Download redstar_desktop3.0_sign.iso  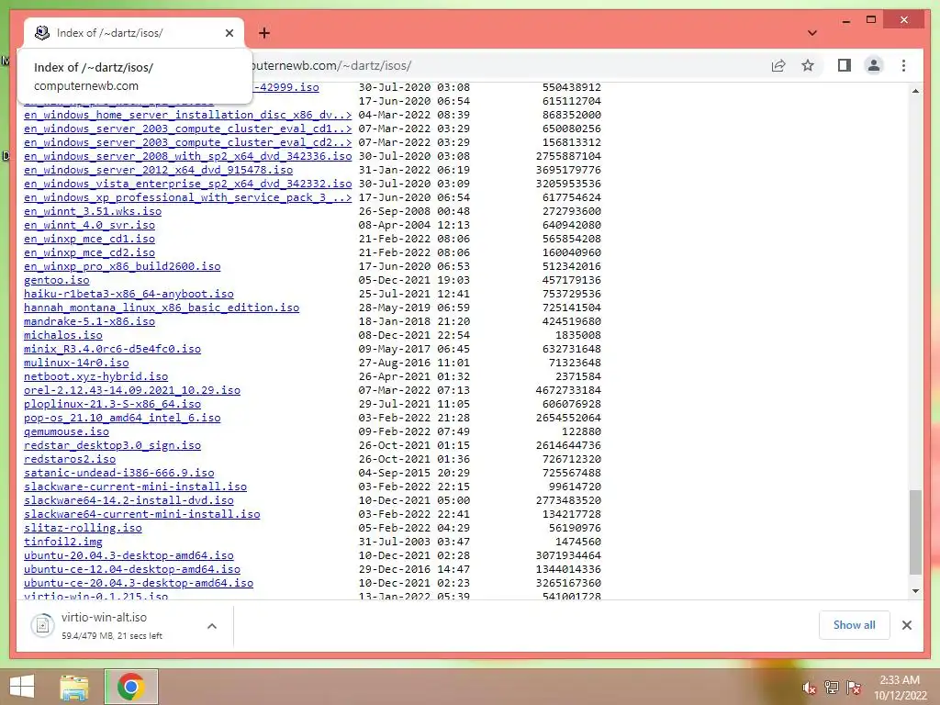click(x=112, y=445)
